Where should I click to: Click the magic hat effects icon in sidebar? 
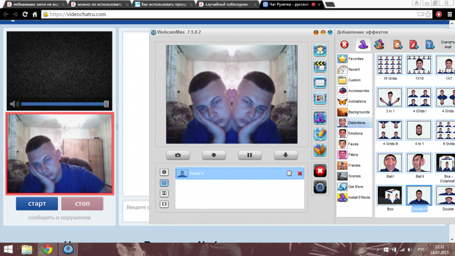(x=320, y=118)
